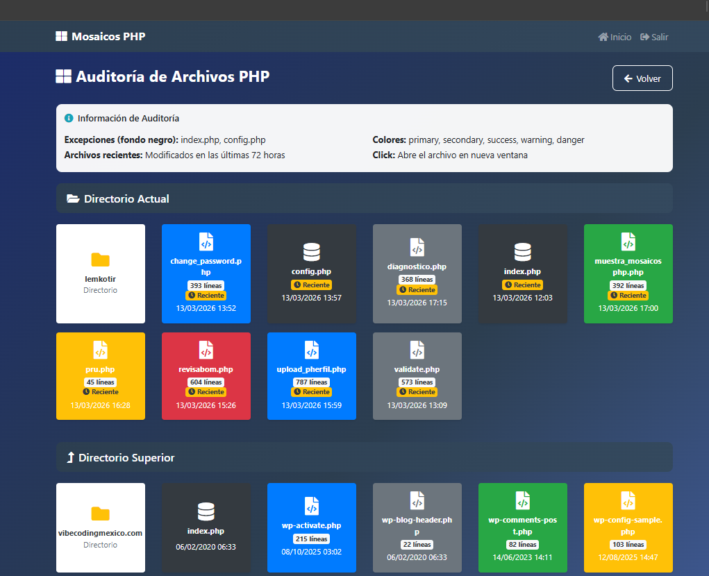Click the green muestra_mosaicos php file icon

tap(628, 242)
